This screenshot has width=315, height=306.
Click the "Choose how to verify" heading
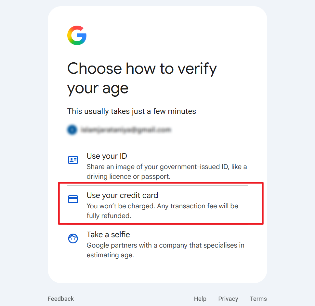142,69
